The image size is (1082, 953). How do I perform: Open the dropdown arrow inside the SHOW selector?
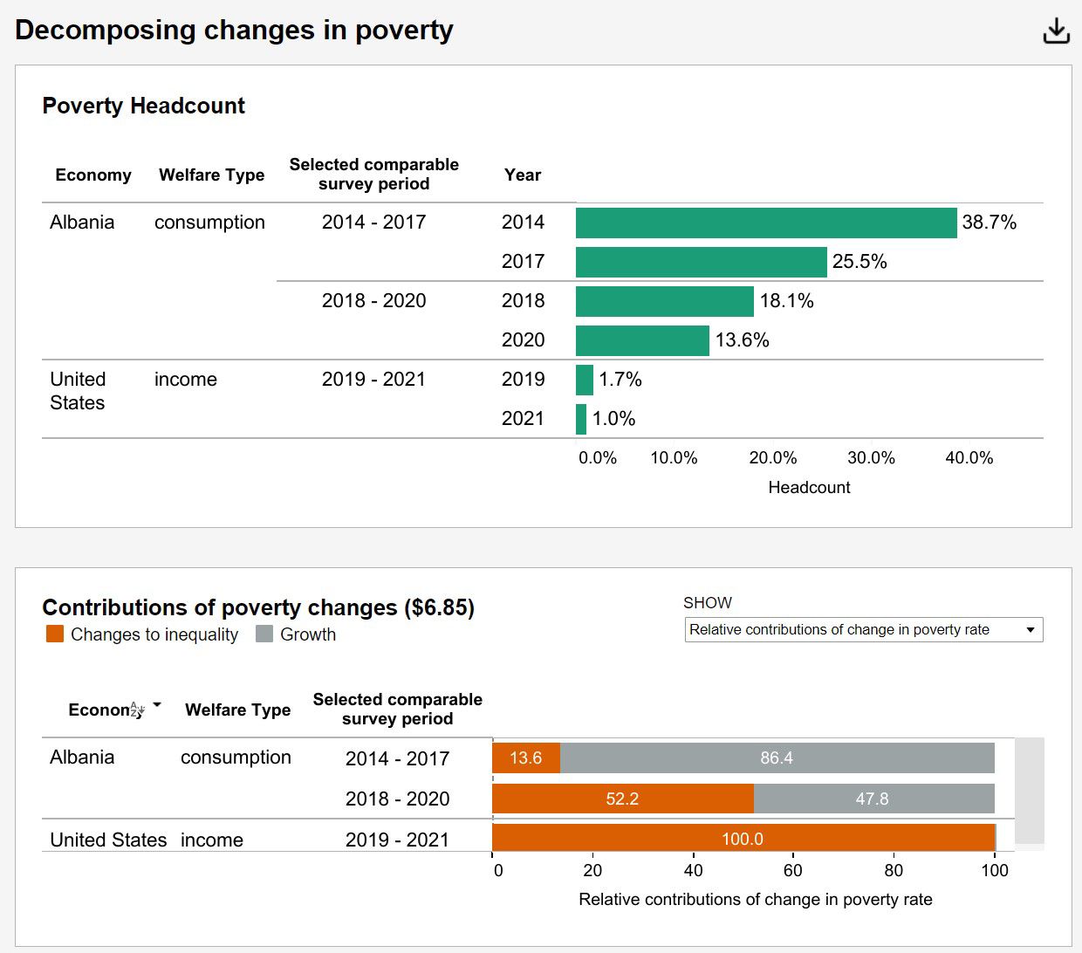1032,629
